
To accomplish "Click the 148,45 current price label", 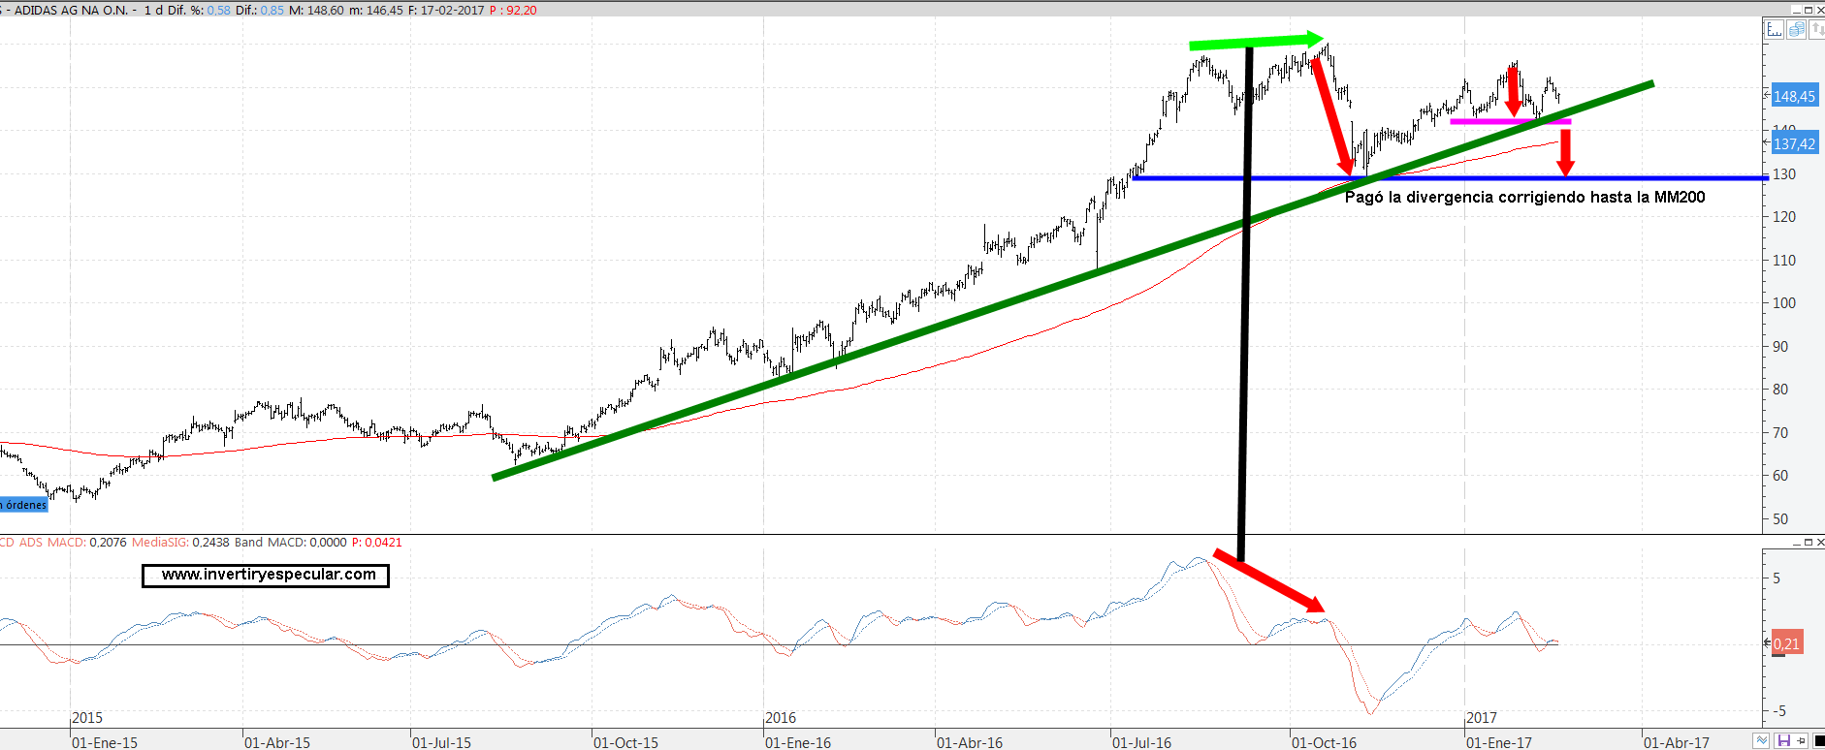I will 1793,97.
